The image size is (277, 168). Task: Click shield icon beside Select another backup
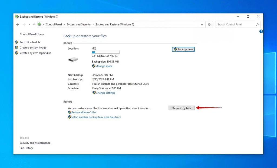[x=70, y=117]
